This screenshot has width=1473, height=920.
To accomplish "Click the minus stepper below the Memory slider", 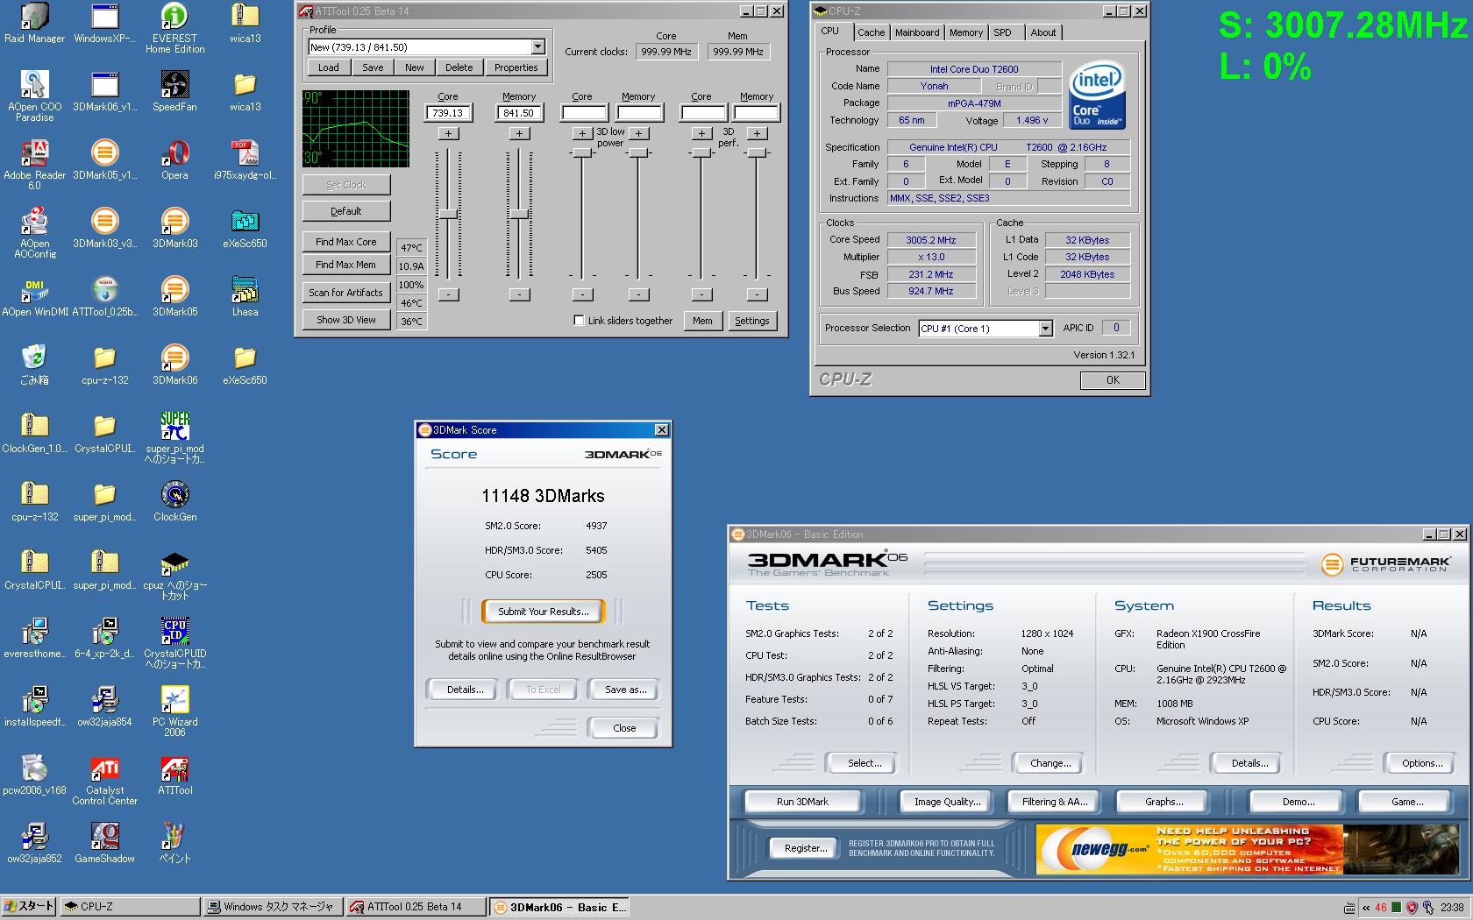I will point(519,294).
